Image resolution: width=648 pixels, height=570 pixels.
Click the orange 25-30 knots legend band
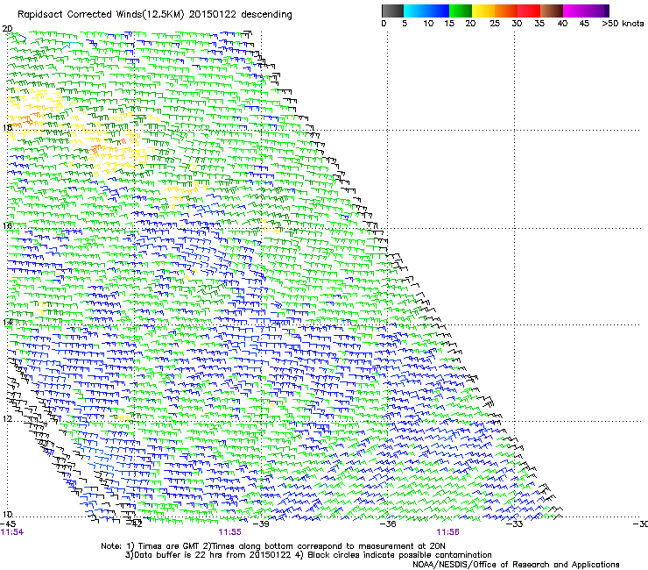[x=506, y=11]
